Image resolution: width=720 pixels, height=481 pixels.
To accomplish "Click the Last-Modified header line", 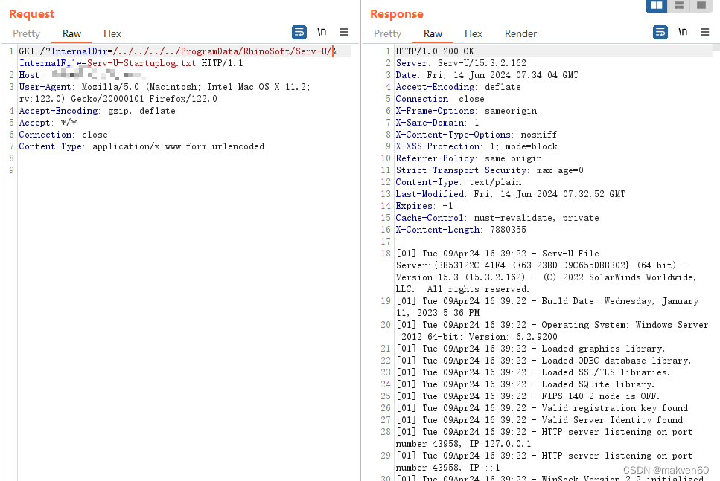I will [x=510, y=194].
